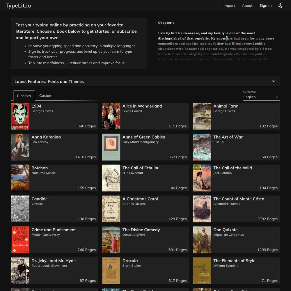Select the Candide cover engraving

click(x=20, y=209)
